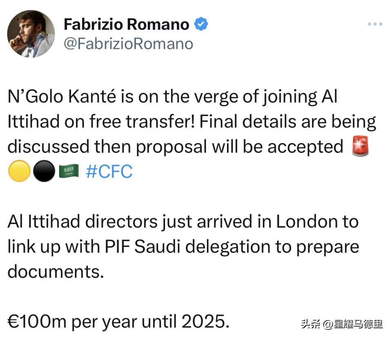The image size is (392, 338).
Task: Click the Saudi Arabia flag emoji
Action: click(69, 171)
